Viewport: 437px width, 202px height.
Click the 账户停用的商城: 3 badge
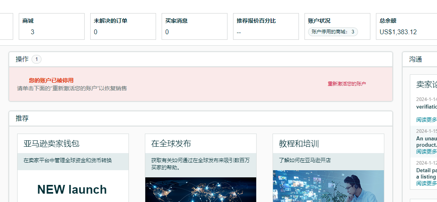[x=333, y=32]
